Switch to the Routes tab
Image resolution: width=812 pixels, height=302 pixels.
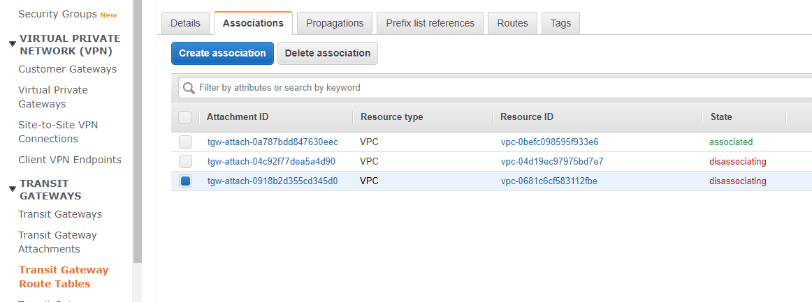(512, 23)
